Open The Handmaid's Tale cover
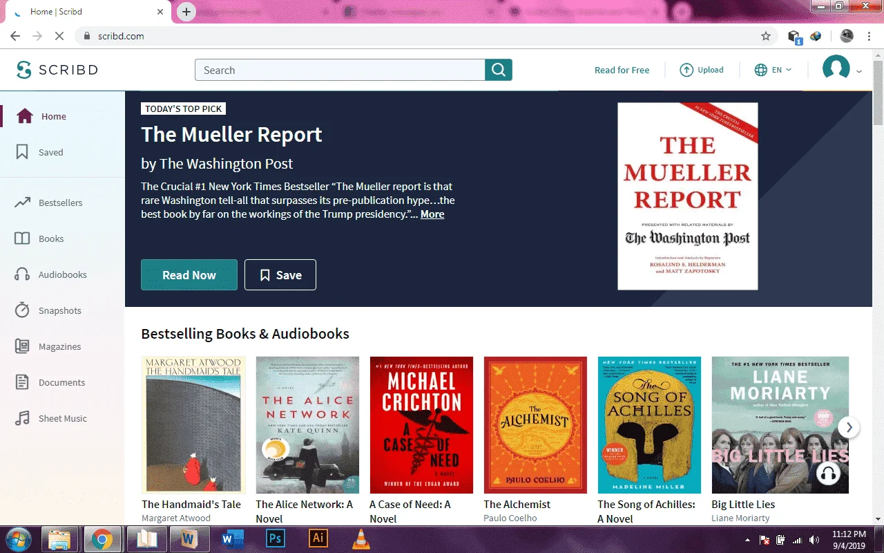 tap(193, 424)
